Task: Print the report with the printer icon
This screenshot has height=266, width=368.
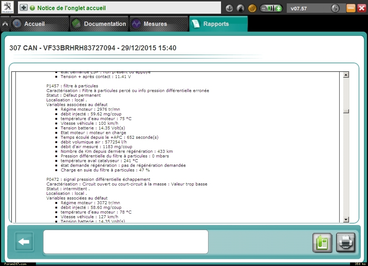Action: 345,243
